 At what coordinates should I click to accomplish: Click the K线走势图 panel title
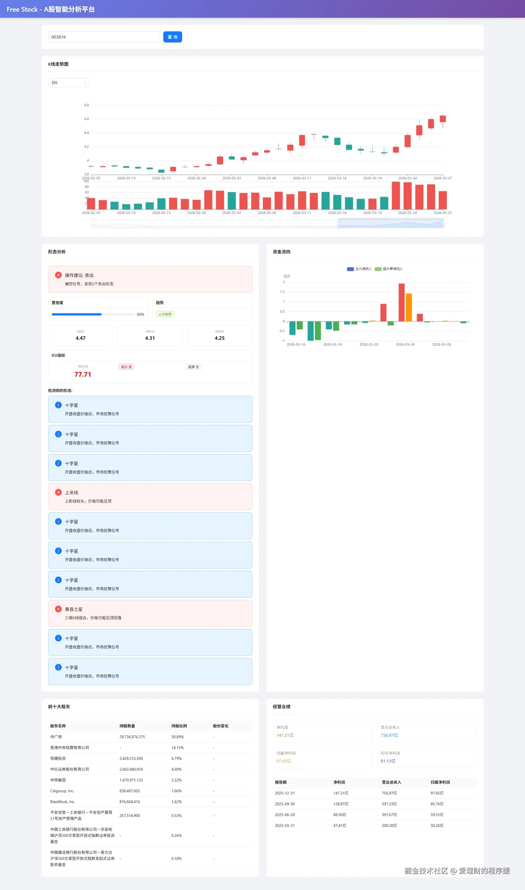(x=58, y=64)
